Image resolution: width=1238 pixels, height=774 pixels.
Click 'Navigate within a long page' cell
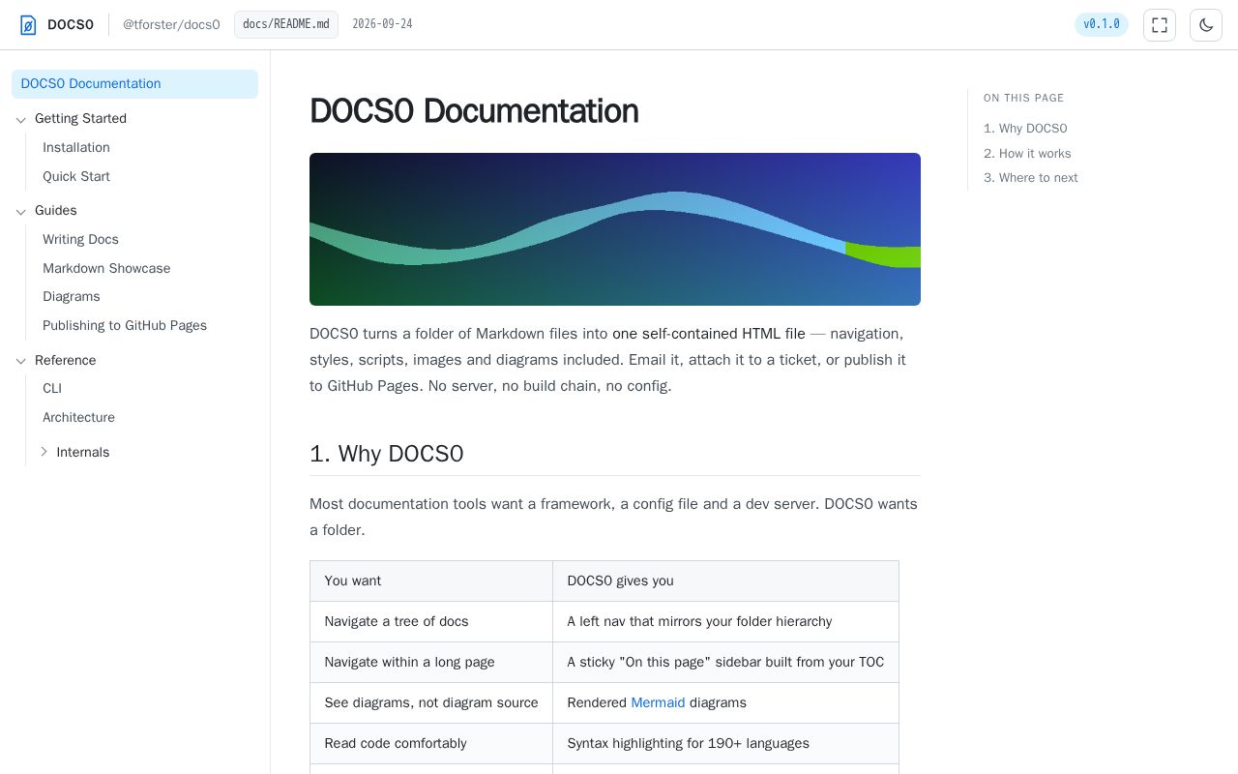click(431, 662)
